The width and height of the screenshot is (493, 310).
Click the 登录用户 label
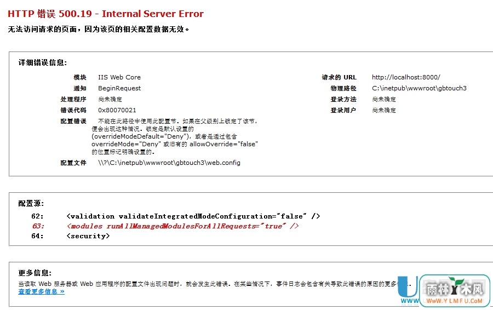[x=343, y=110]
